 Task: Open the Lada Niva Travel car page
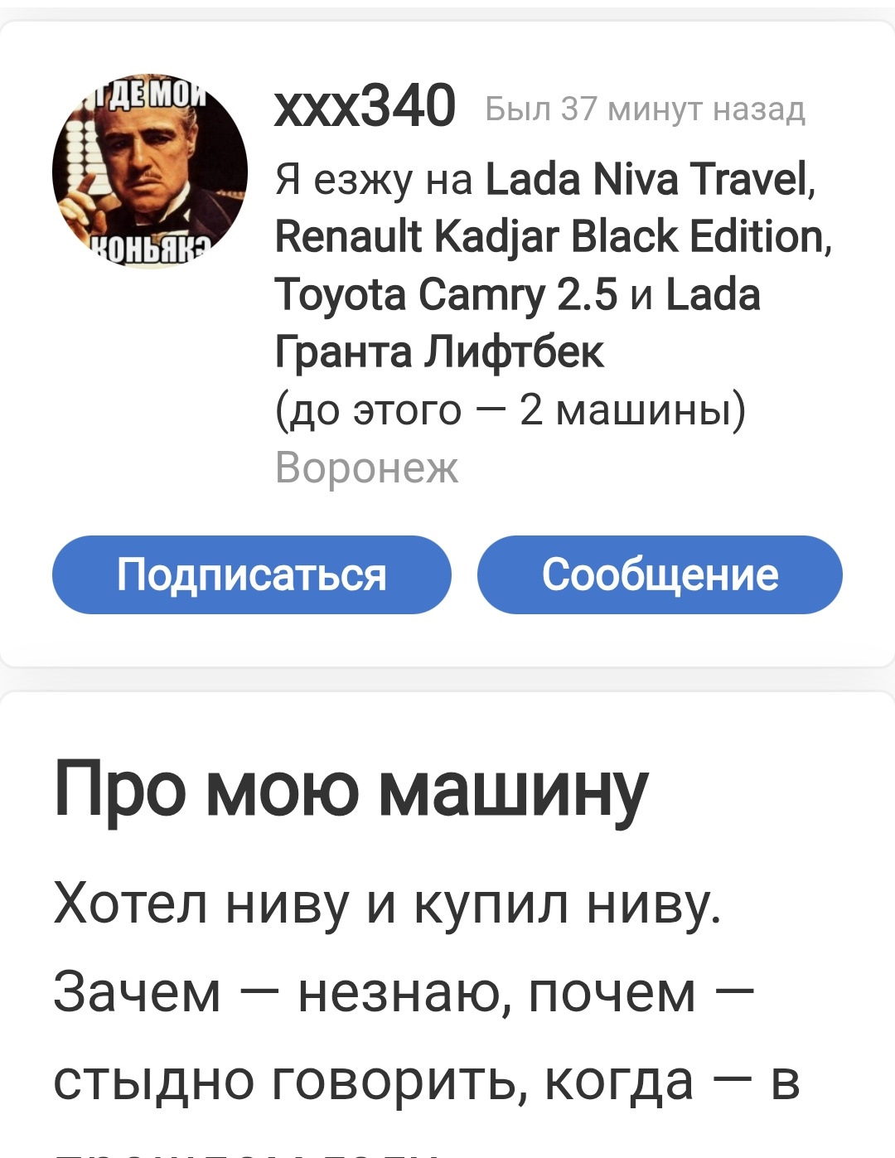(x=651, y=179)
